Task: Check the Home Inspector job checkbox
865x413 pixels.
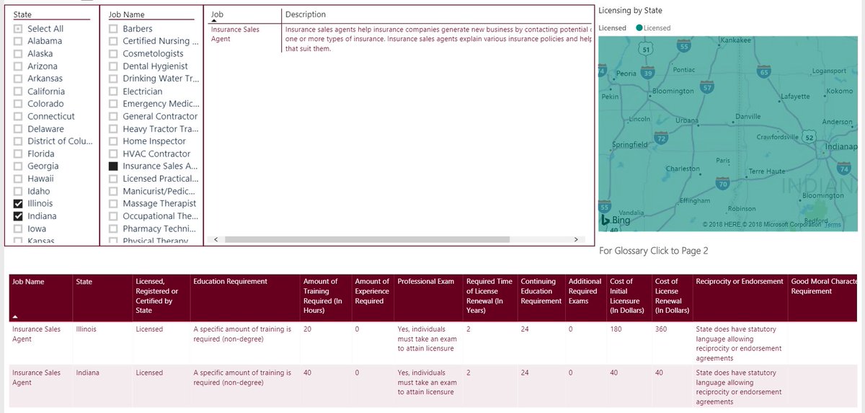Action: point(113,141)
